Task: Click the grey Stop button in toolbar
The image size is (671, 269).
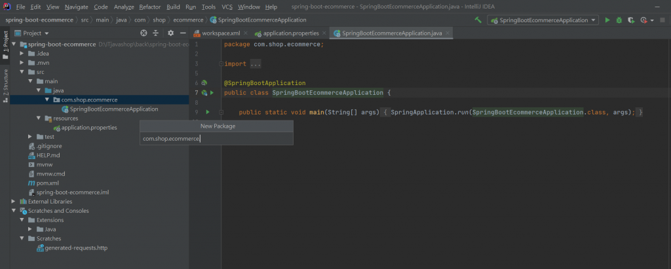Action: point(662,20)
